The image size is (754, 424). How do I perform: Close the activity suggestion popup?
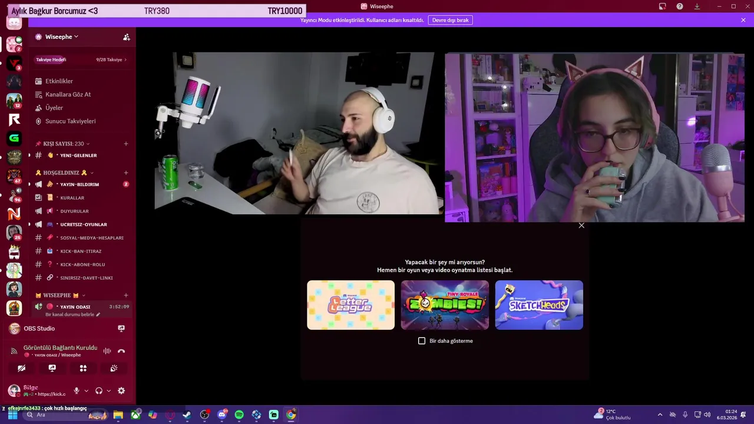tap(581, 226)
